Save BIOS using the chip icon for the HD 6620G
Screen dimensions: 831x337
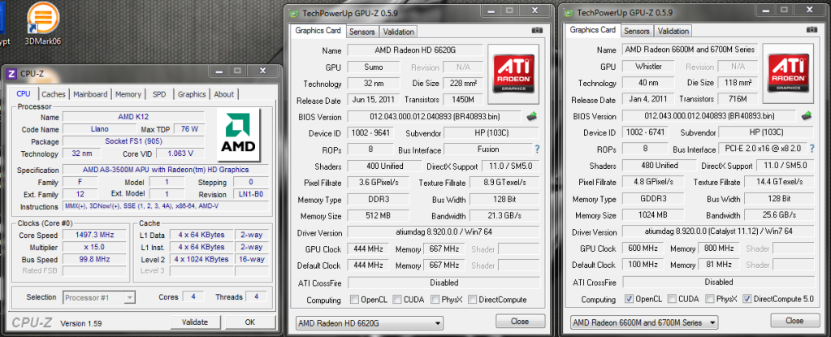click(x=532, y=116)
